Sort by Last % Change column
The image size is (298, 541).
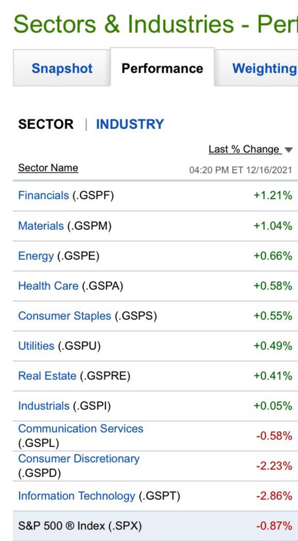pyautogui.click(x=244, y=149)
